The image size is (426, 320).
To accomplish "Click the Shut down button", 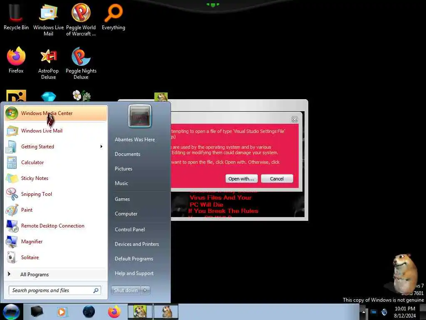I will point(126,290).
